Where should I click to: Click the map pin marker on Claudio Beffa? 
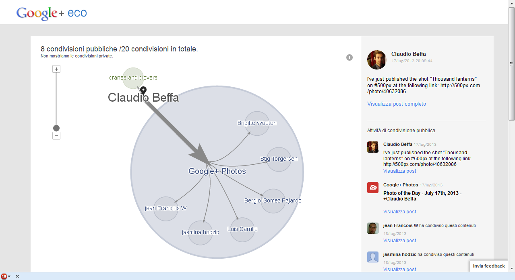click(143, 91)
